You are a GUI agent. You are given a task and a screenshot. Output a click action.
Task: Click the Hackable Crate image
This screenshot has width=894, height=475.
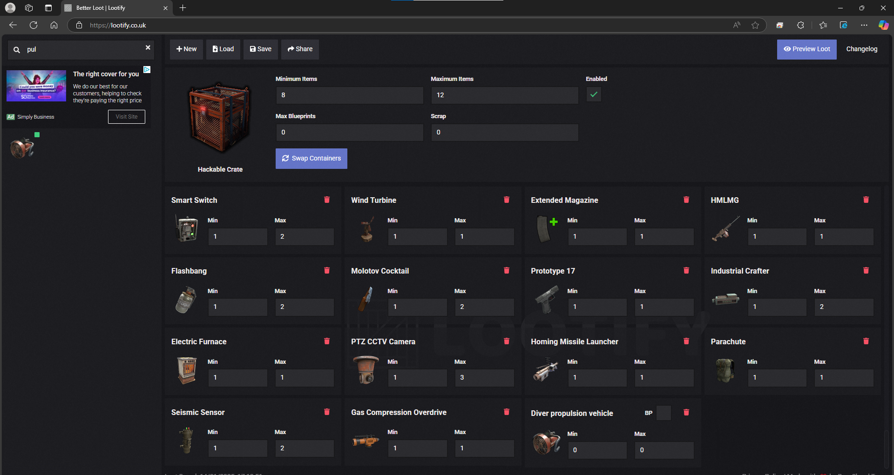220,118
